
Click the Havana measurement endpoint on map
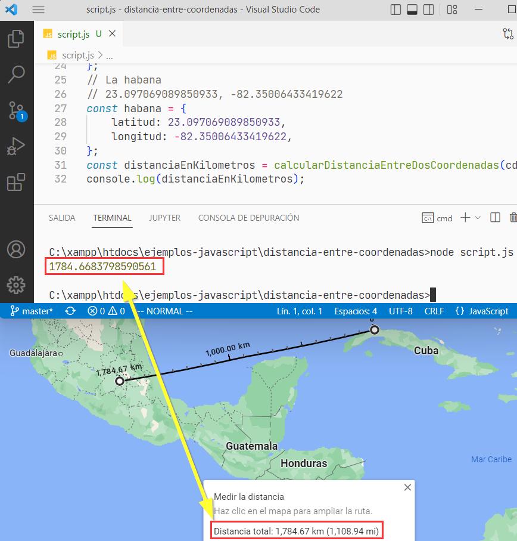click(375, 330)
